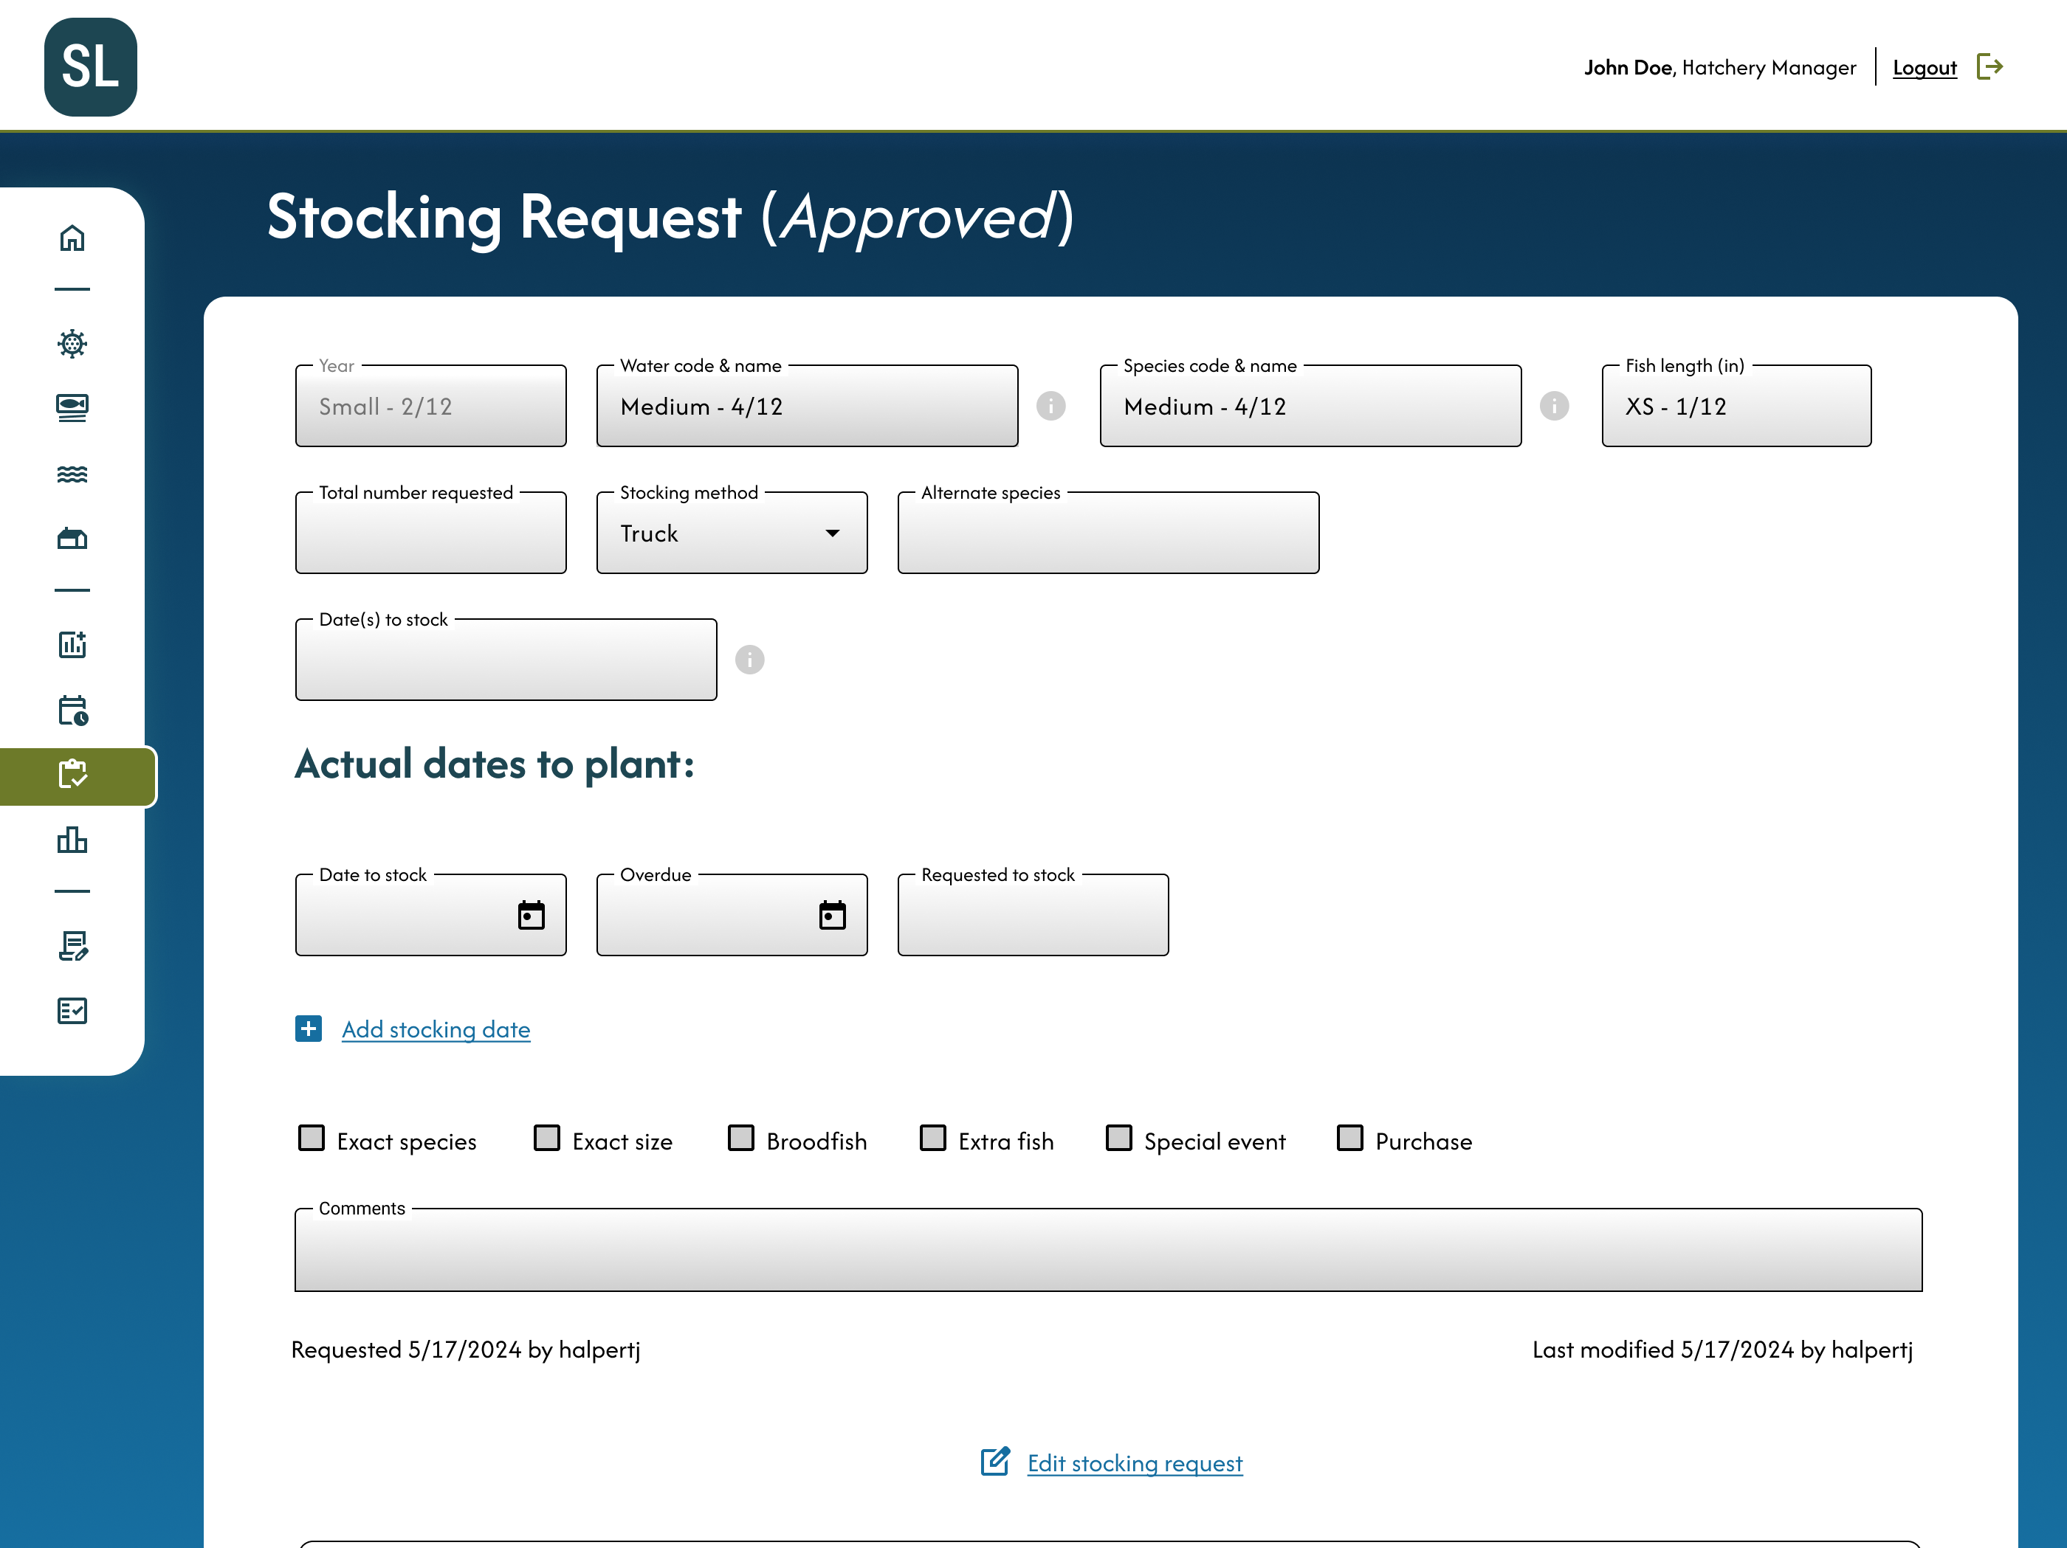Open the Date to stock calendar picker
Screen dimensions: 2067x1548
click(x=531, y=916)
